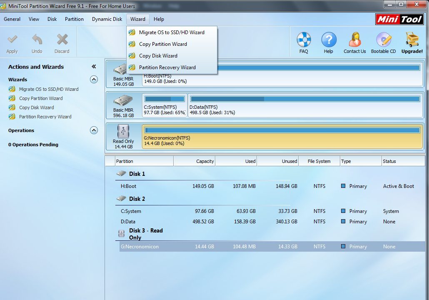
Task: Choose Copy Disk Wizard from dropdown menu
Action: coord(172,56)
